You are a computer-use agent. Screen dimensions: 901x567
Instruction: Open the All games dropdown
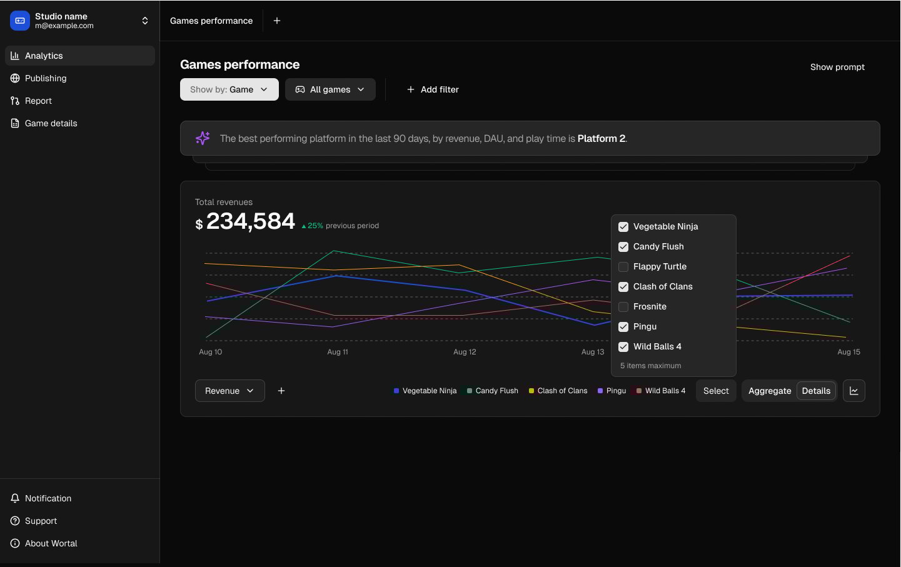pyautogui.click(x=330, y=89)
